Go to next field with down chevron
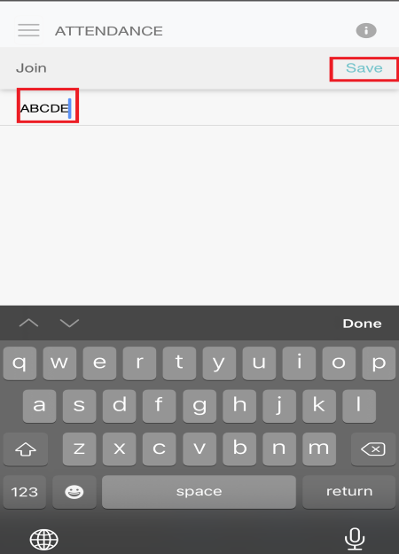Viewport: 399px width, 554px height. pyautogui.click(x=69, y=323)
